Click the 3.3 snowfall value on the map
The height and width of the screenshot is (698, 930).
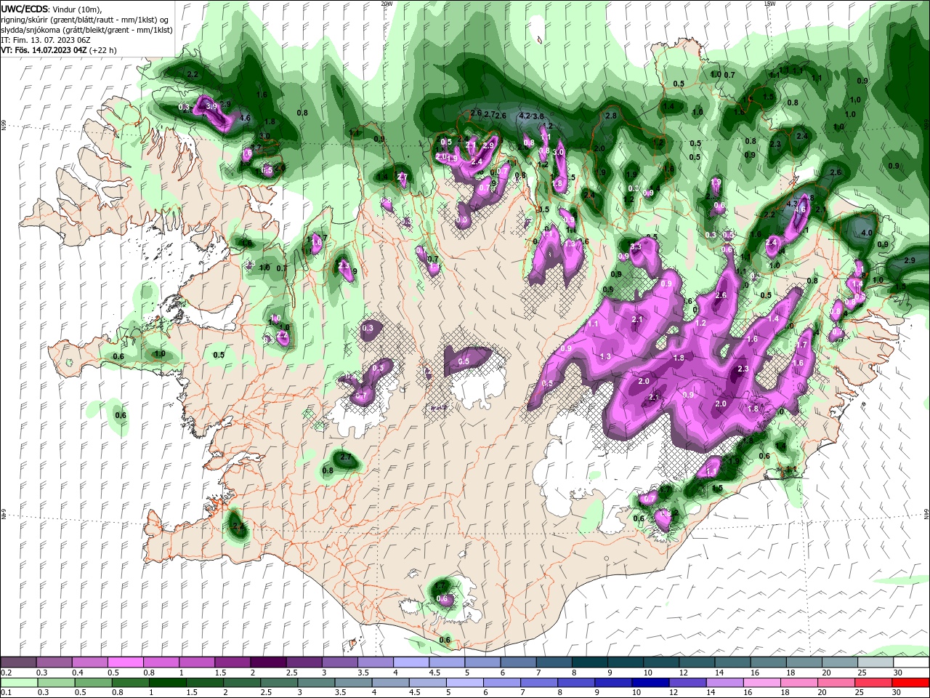[x=636, y=246]
